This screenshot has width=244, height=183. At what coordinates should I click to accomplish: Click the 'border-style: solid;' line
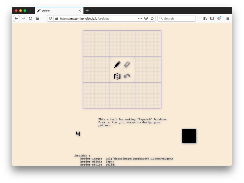pyautogui.click(x=98, y=164)
